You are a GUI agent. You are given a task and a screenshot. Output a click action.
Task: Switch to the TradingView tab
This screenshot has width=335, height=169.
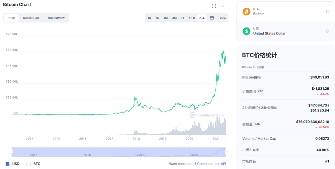(56, 18)
